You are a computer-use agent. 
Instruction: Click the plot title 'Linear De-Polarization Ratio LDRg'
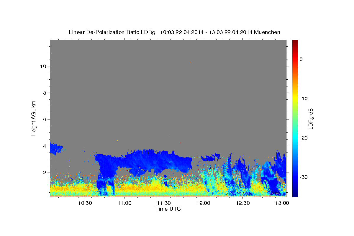pyautogui.click(x=112, y=32)
